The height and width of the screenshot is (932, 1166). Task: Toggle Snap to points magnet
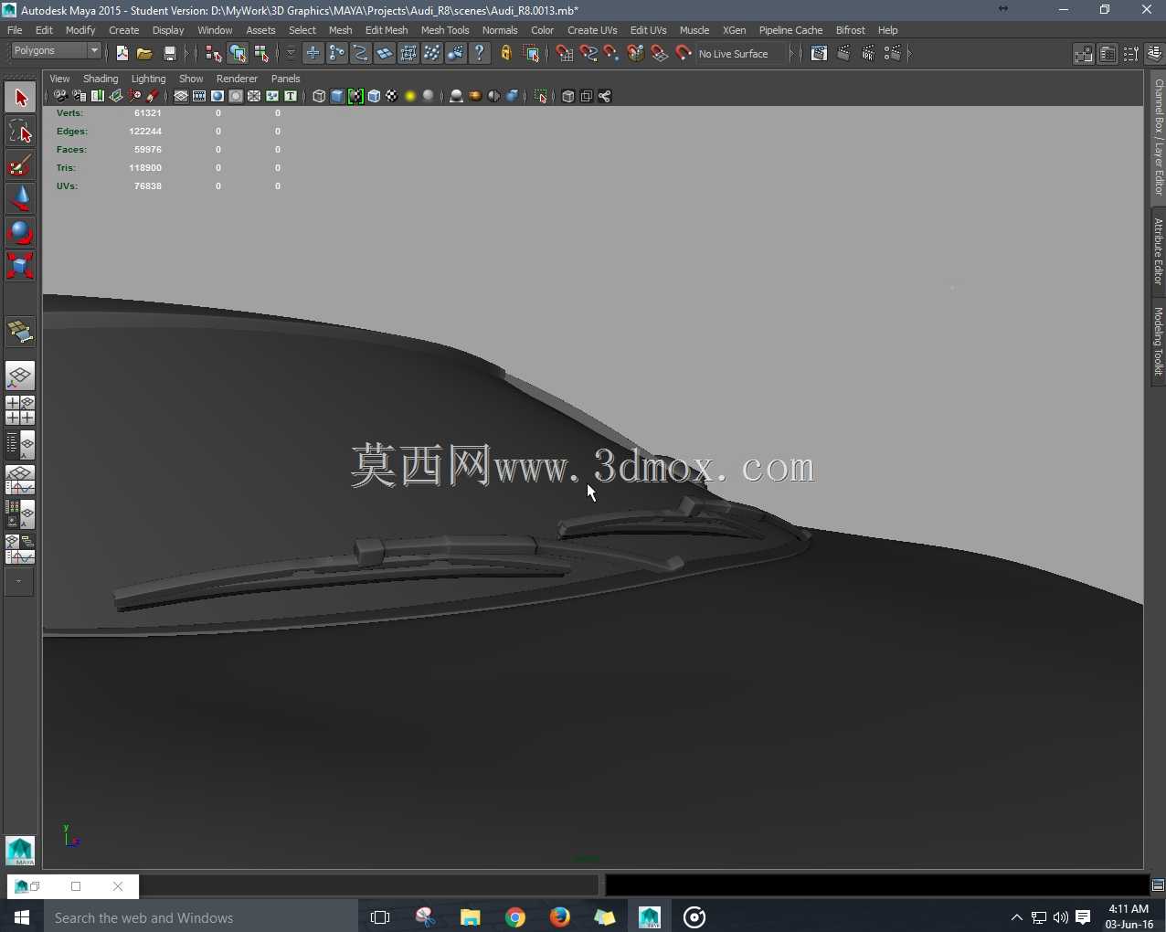click(612, 54)
